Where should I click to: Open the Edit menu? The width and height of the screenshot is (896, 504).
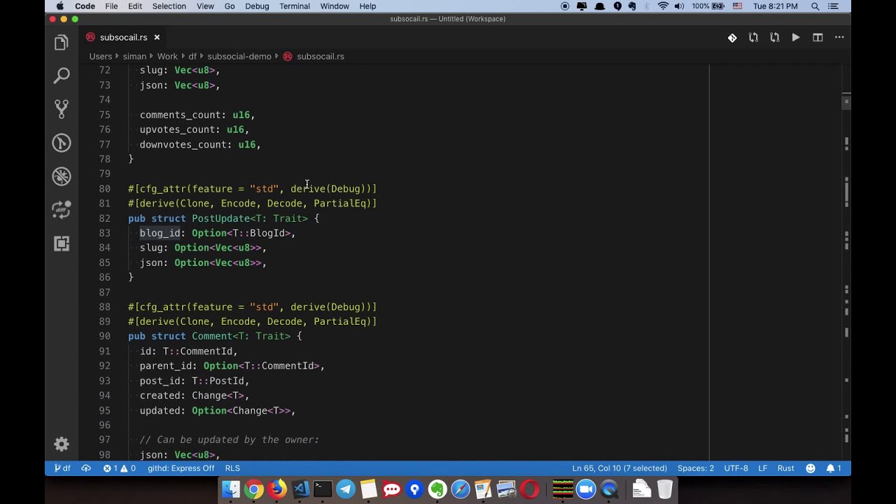135,6
